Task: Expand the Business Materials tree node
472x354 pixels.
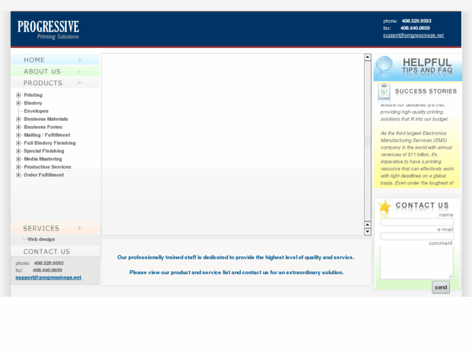Action: (x=18, y=119)
